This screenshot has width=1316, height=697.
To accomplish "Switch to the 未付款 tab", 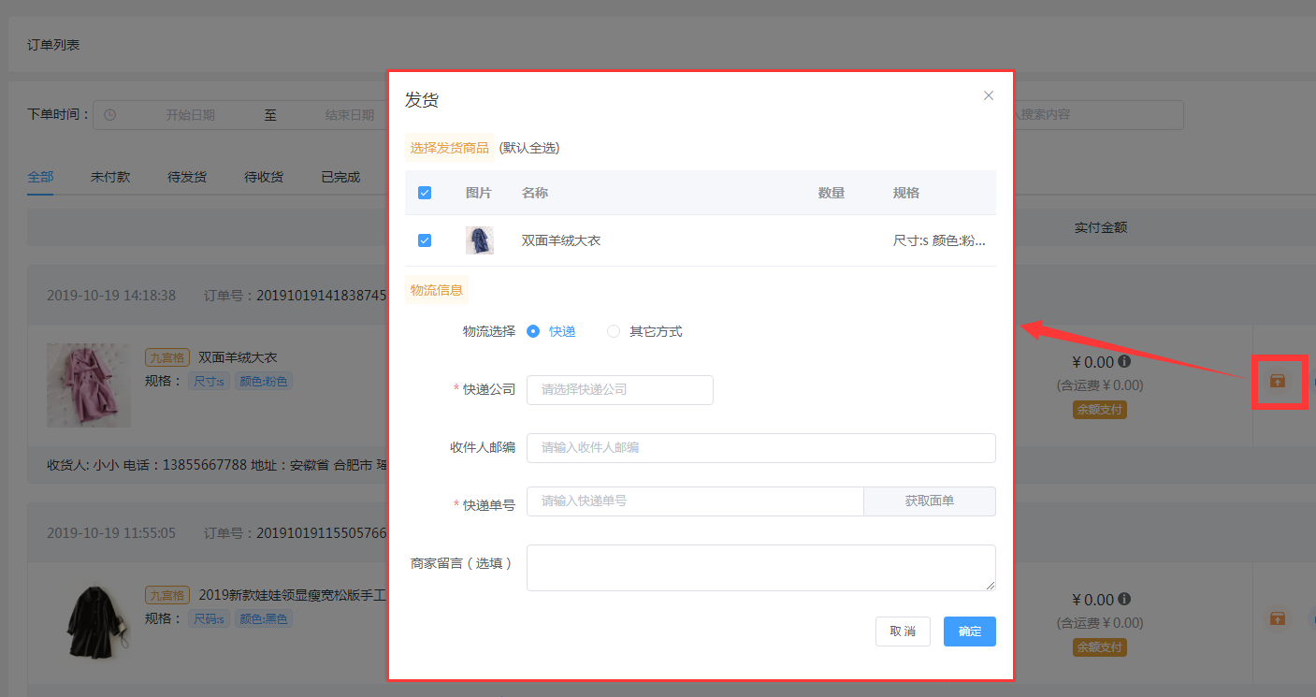I will pos(110,177).
